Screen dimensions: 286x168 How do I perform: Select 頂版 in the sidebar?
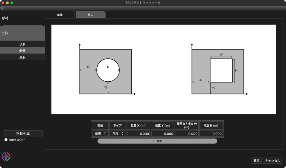[x=22, y=44]
